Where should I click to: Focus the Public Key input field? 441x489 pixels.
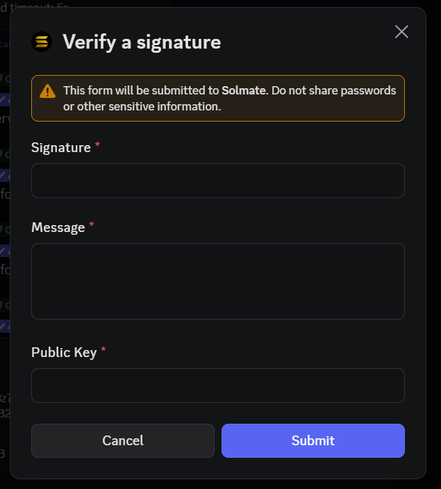click(217, 386)
